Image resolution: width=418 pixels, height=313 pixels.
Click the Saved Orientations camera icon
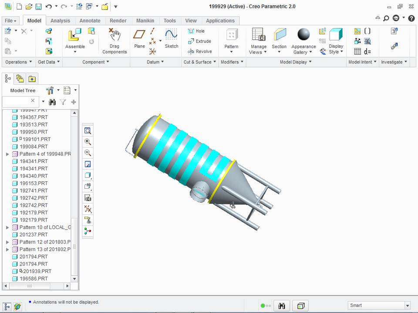pyautogui.click(x=88, y=198)
